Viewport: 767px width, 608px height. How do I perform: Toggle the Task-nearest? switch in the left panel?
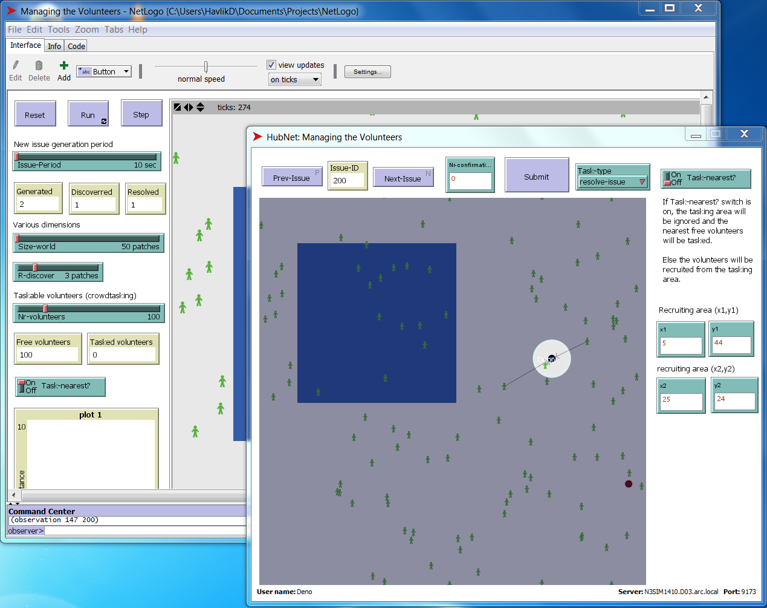[21, 387]
